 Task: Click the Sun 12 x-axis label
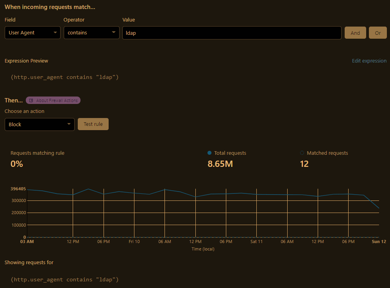[379, 241]
